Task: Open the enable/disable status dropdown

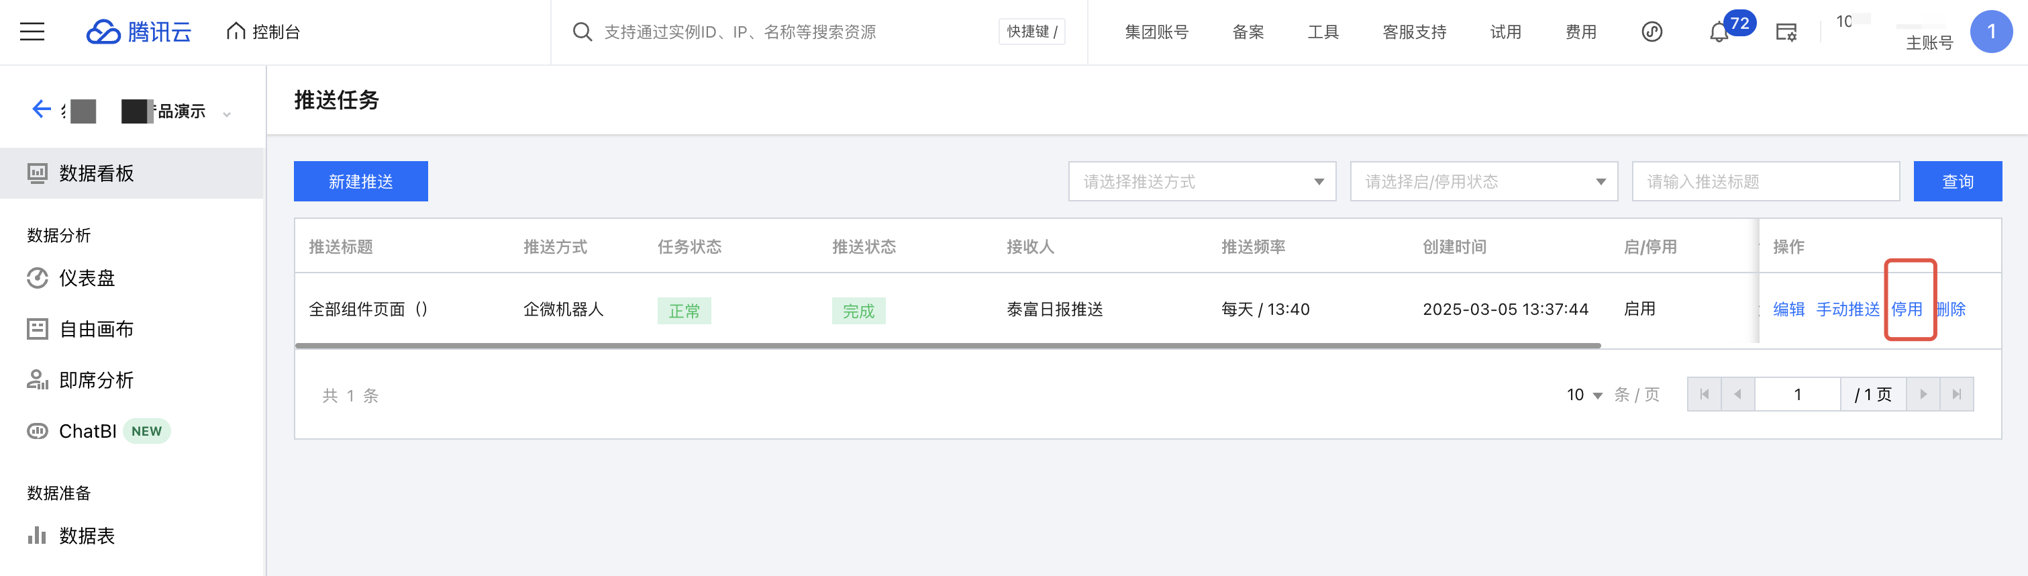Action: (x=1483, y=181)
